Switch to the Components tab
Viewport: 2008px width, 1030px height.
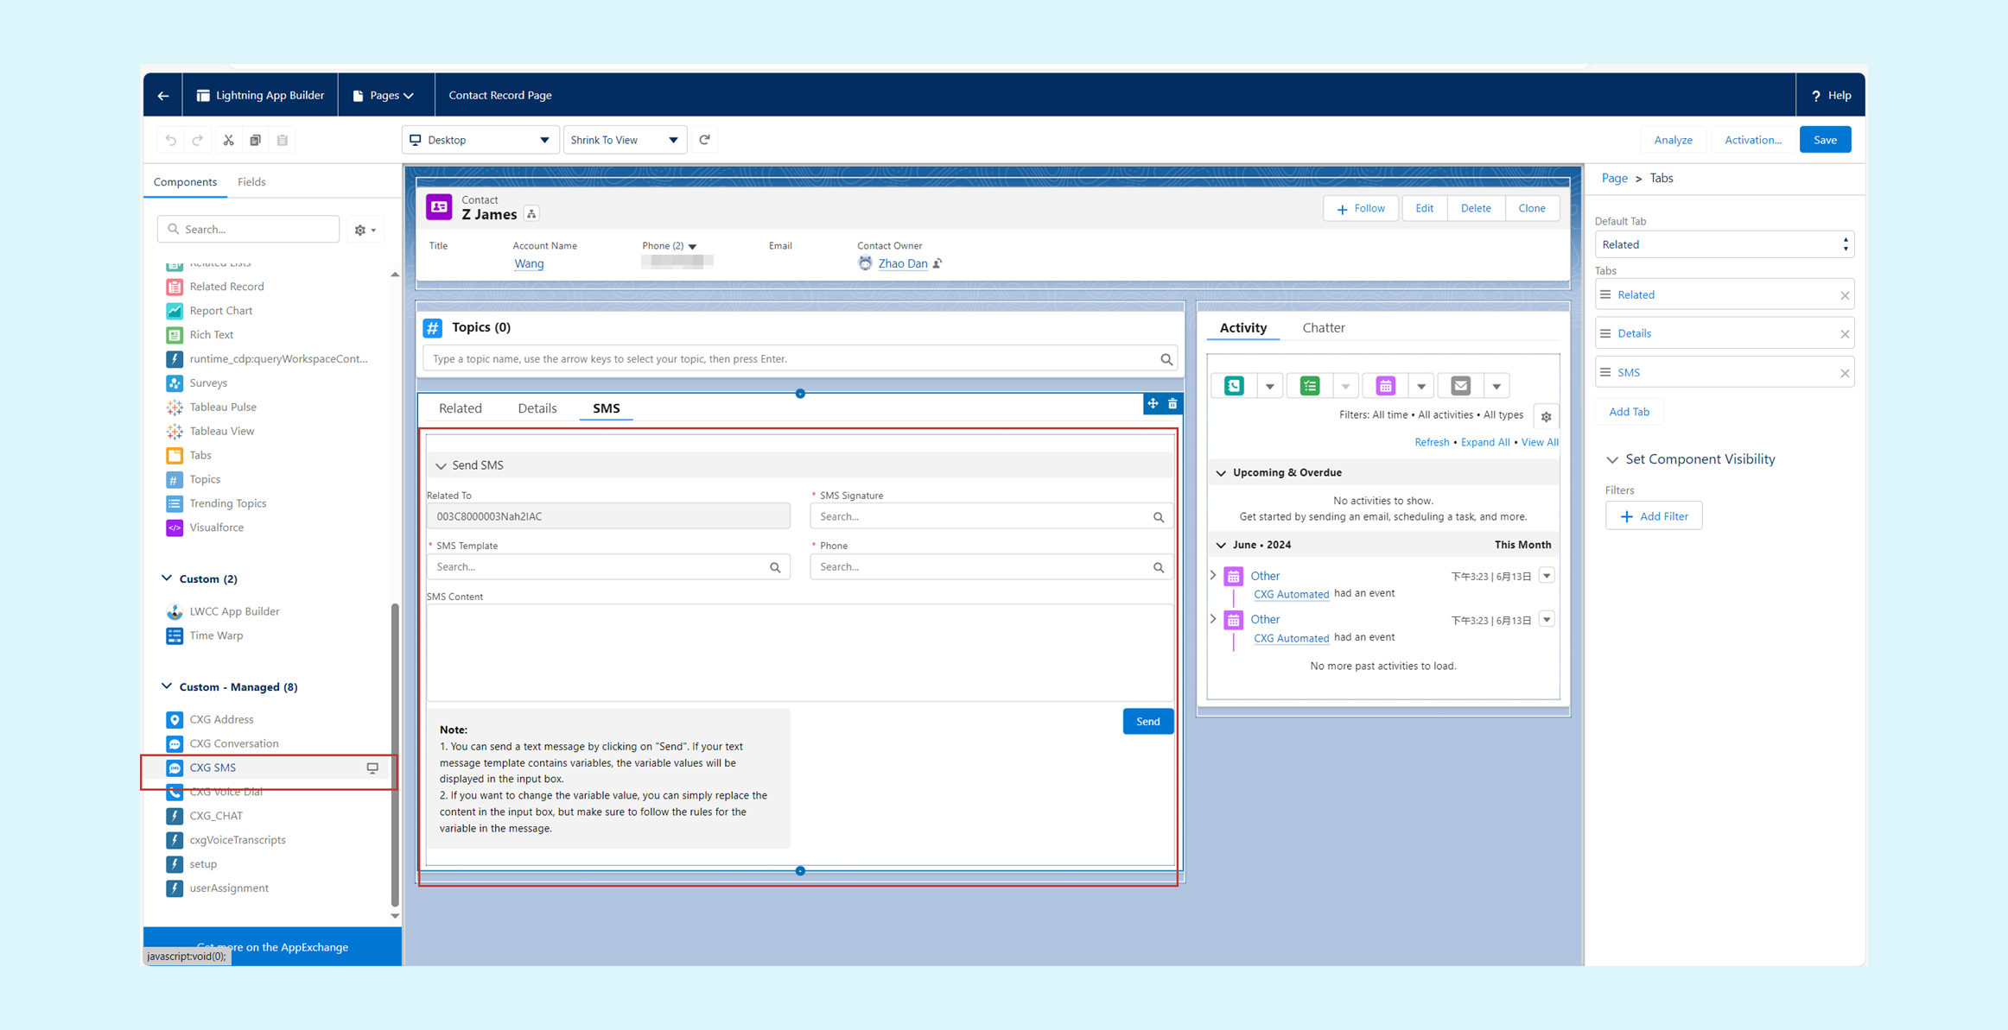[x=185, y=182]
